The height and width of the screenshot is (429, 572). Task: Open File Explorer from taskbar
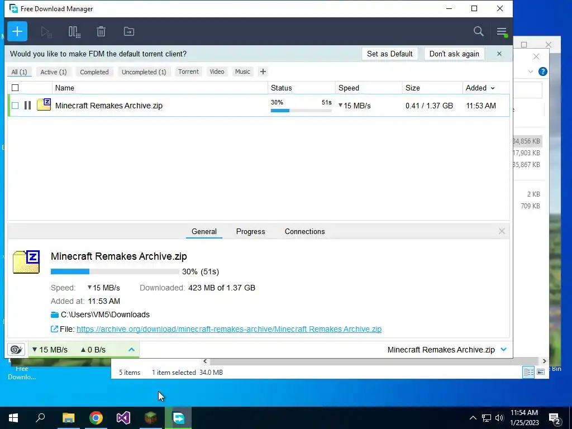(68, 418)
